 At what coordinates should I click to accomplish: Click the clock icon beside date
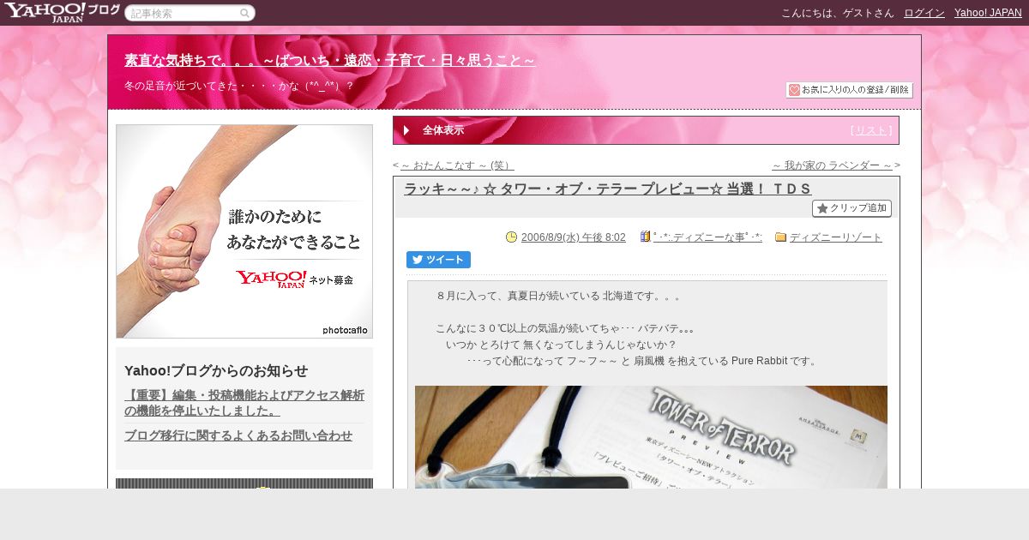[x=512, y=237]
